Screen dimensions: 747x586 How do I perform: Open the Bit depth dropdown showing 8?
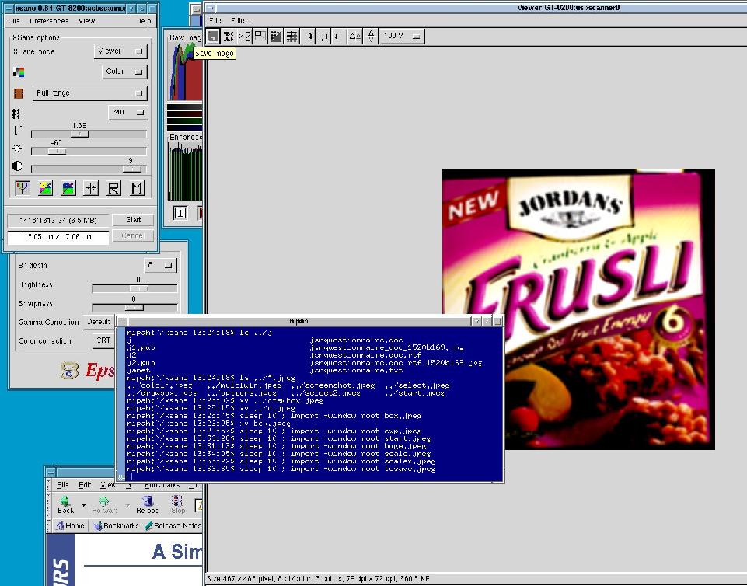tap(160, 265)
